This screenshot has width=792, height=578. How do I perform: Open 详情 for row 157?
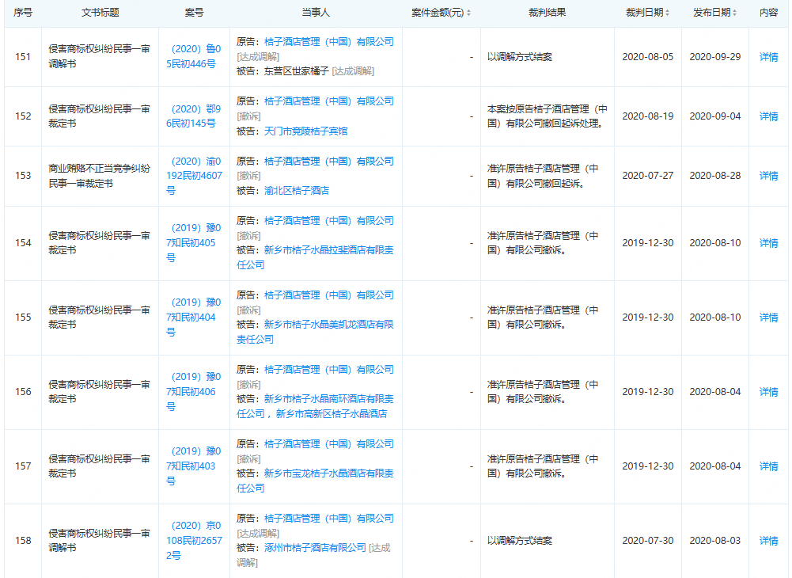(768, 466)
